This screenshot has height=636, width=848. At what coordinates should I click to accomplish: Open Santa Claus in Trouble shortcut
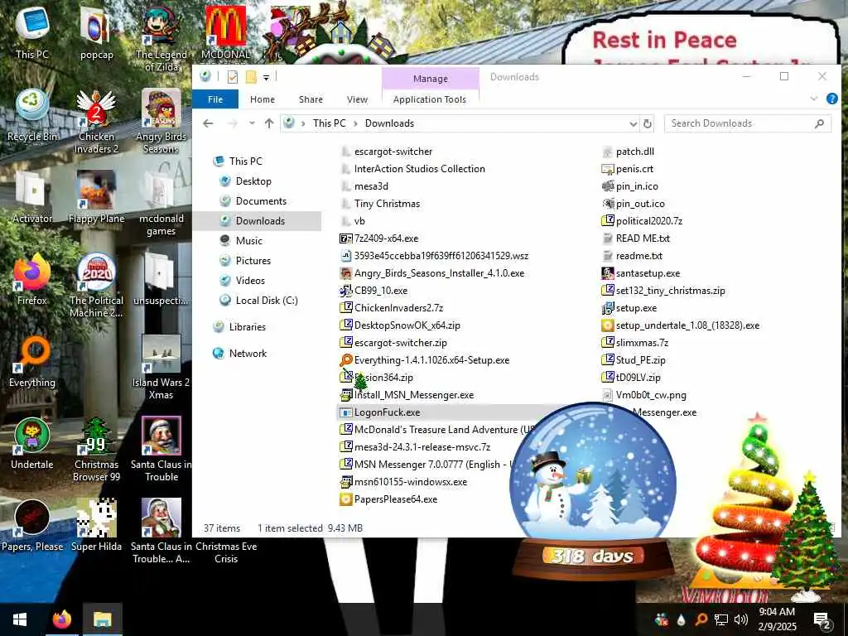161,450
